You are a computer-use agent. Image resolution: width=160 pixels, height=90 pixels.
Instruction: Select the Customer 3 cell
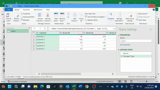[47, 43]
